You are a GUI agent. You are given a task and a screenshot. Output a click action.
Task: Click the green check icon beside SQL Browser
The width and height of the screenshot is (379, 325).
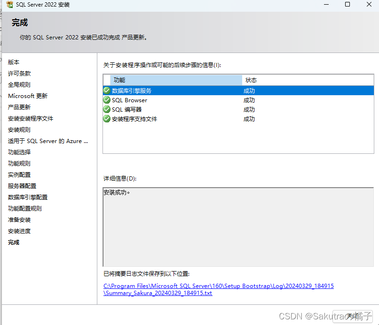[107, 100]
